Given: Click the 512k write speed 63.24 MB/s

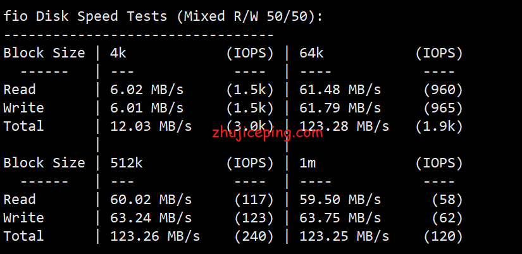Looking at the screenshot, I should [x=151, y=218].
